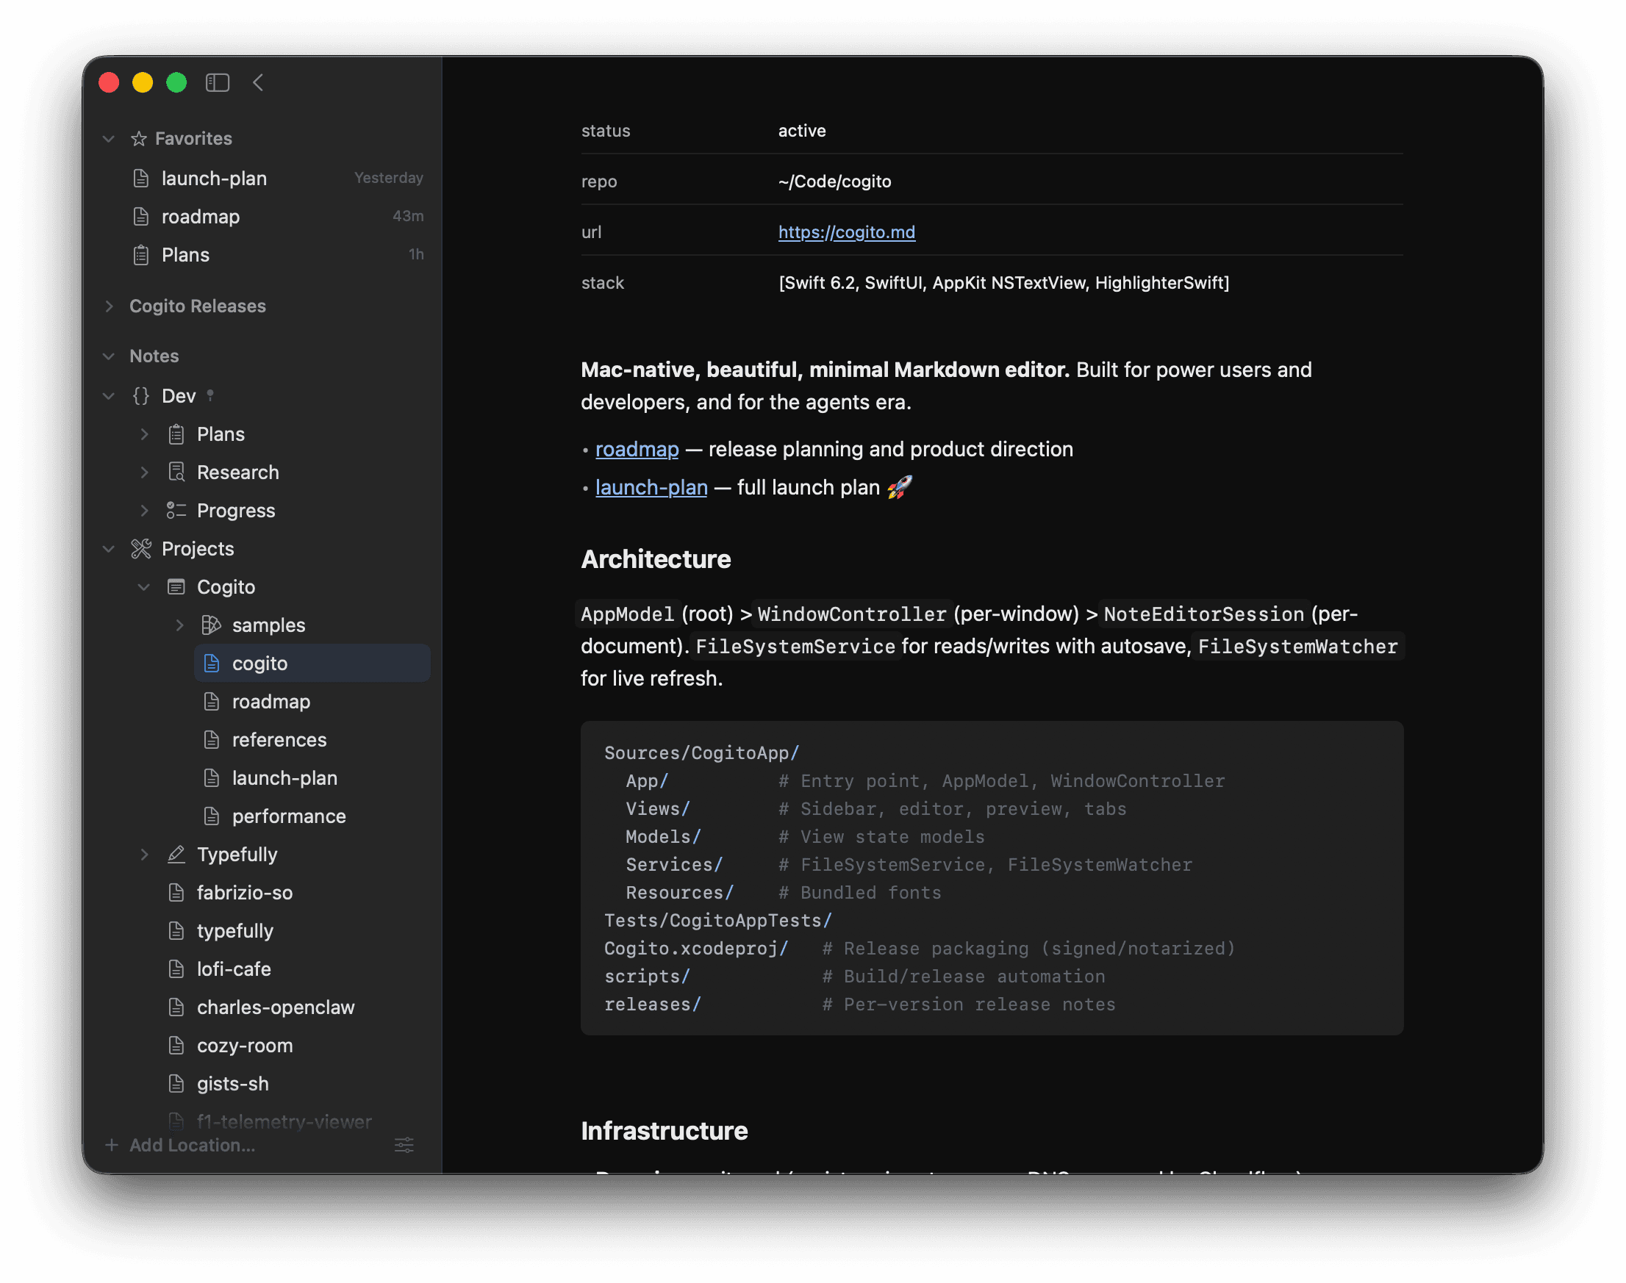The image size is (1626, 1283).
Task: Follow the launch-plan link in the note
Action: pyautogui.click(x=651, y=487)
